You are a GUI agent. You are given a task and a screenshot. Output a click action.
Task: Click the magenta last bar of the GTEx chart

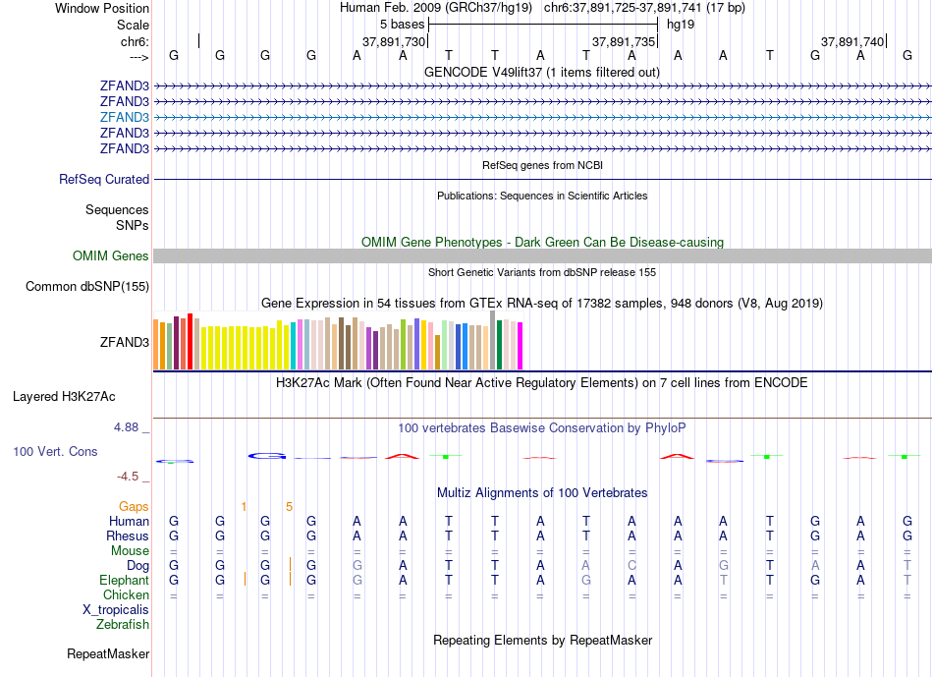(x=521, y=346)
